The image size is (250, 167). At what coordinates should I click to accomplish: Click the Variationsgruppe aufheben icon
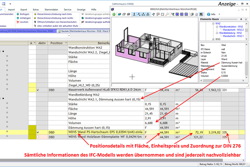pyautogui.click(x=83, y=22)
